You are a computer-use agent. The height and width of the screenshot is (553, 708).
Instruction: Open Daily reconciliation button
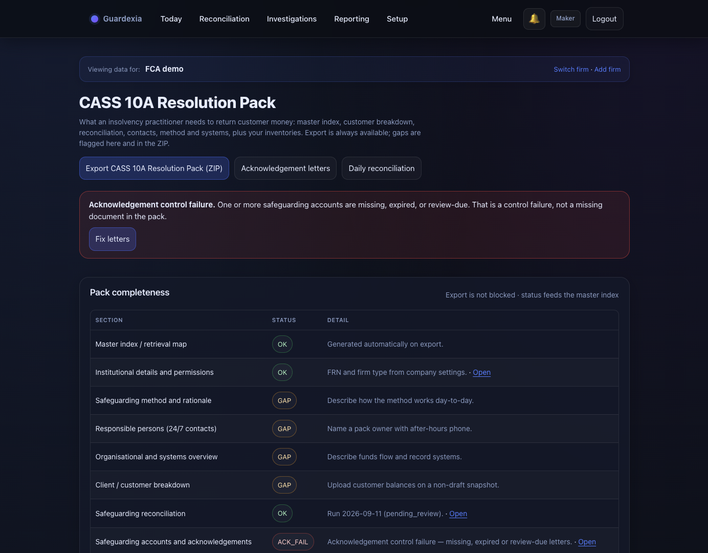point(382,168)
